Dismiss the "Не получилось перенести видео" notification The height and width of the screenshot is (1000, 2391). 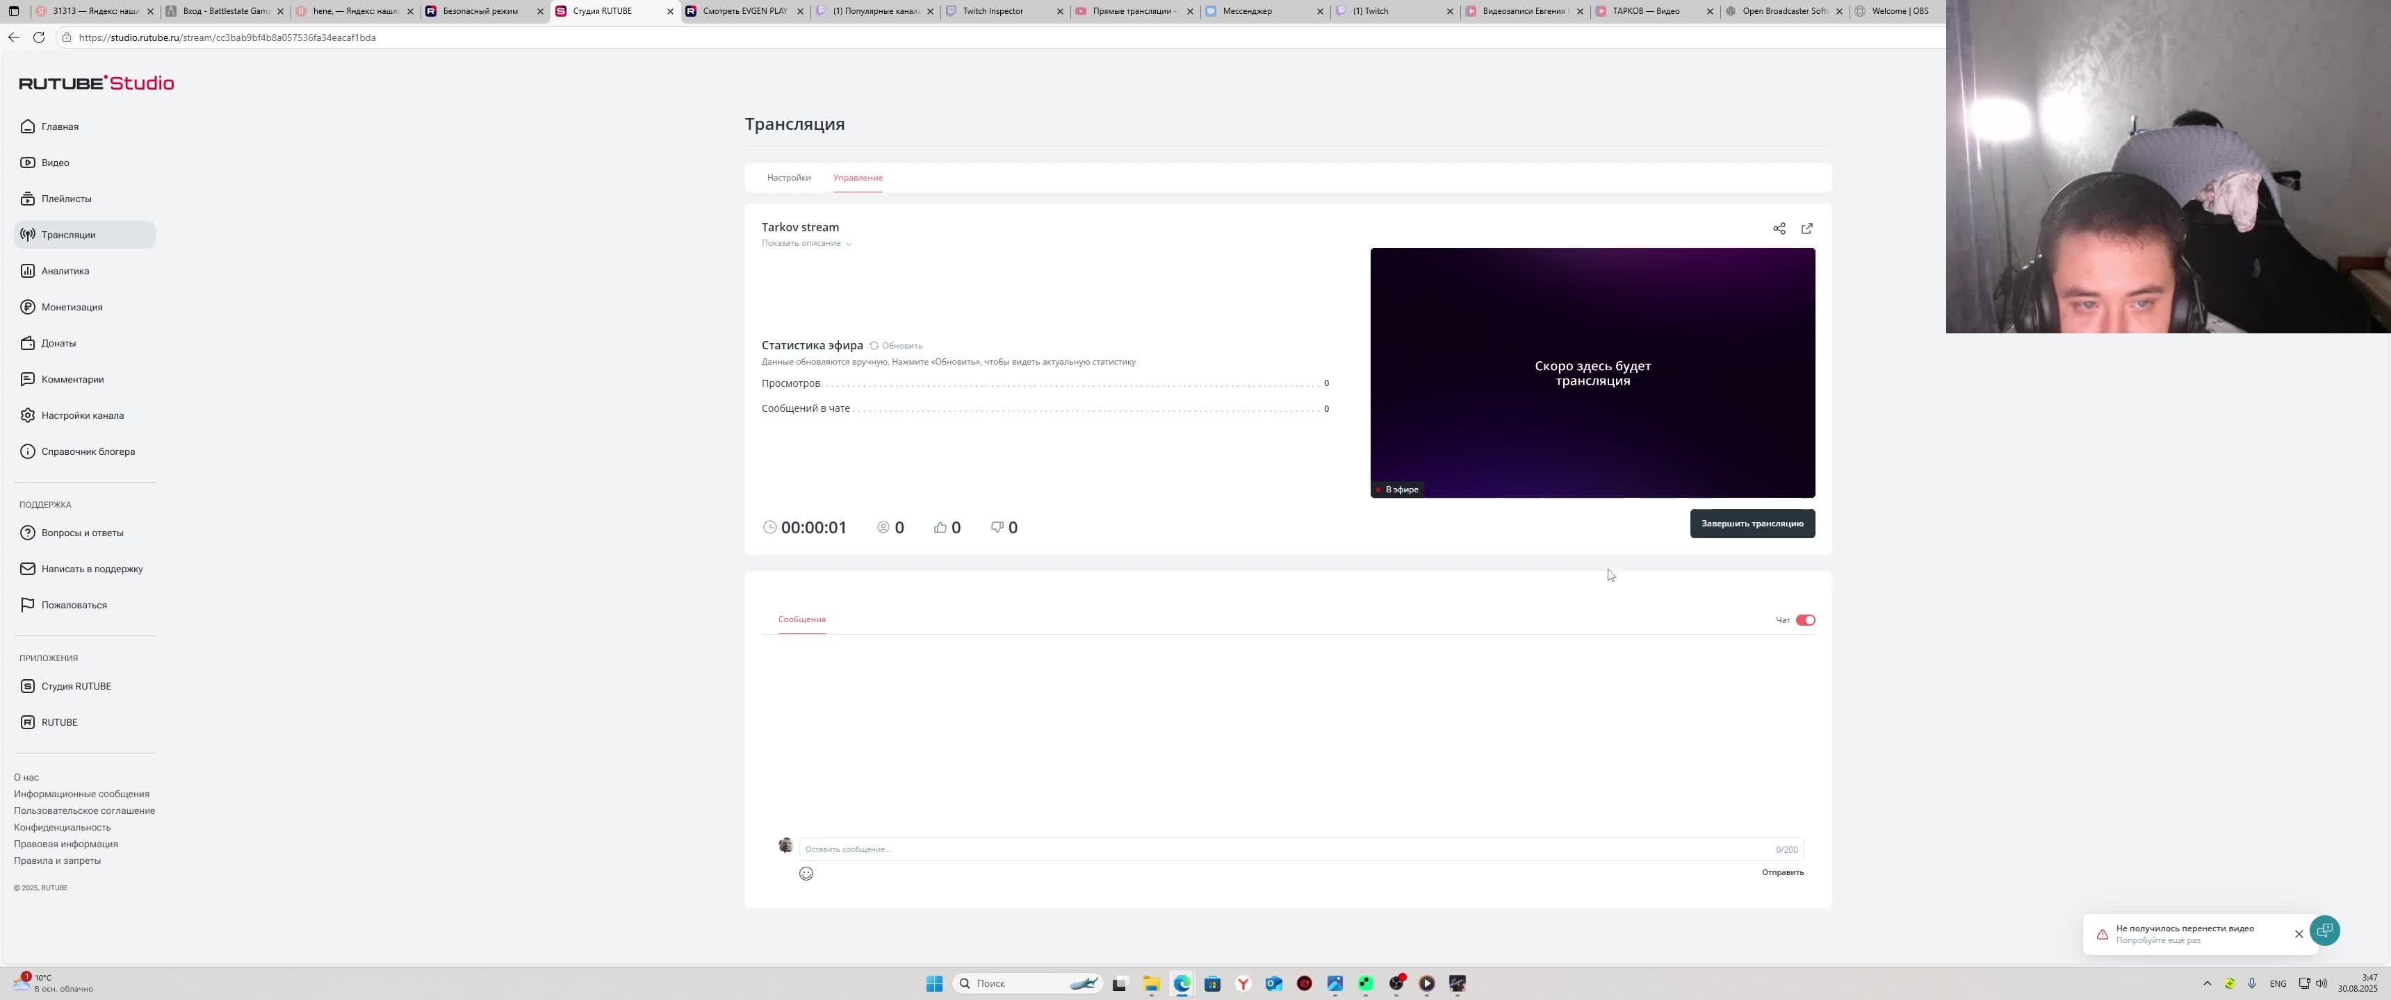[2298, 933]
